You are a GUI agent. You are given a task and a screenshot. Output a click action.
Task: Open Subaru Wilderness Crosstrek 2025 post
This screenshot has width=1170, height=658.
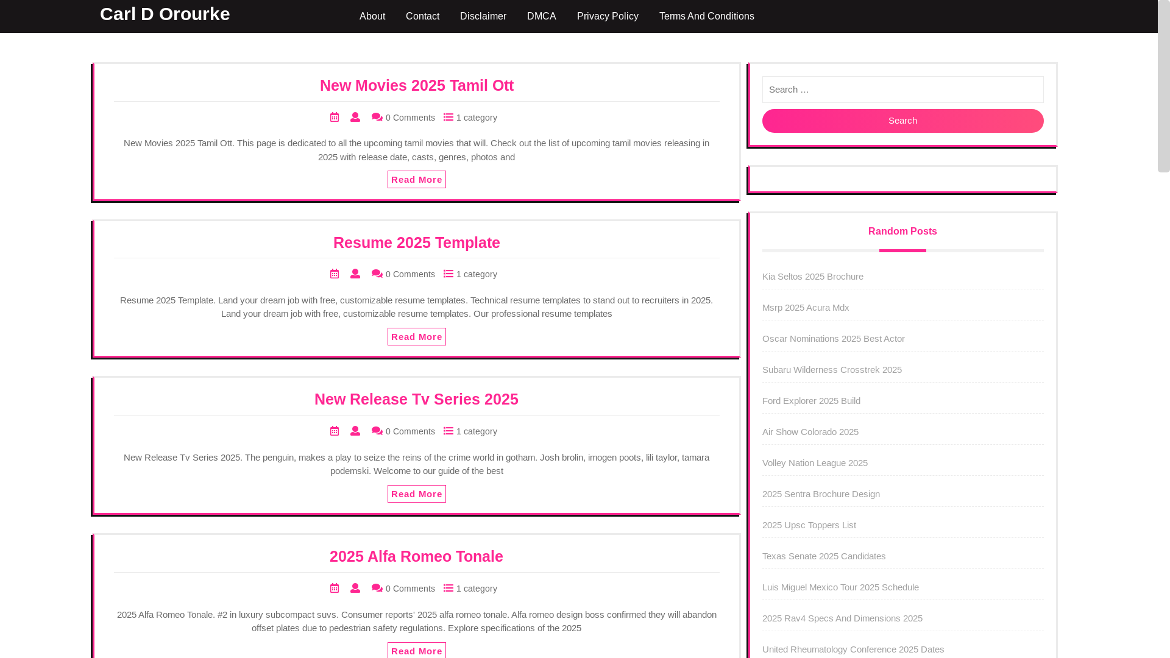tap(832, 370)
